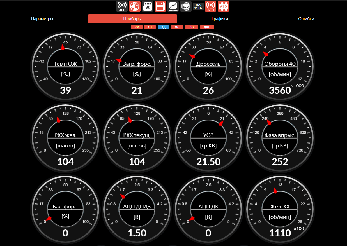Toggle the БХХ status flag
The width and height of the screenshot is (347, 246).
click(191, 27)
